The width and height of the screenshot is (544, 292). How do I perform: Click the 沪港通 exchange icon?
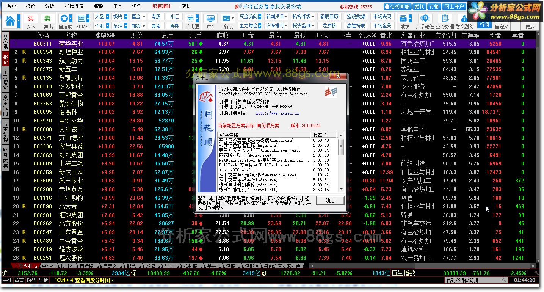[x=190, y=19]
